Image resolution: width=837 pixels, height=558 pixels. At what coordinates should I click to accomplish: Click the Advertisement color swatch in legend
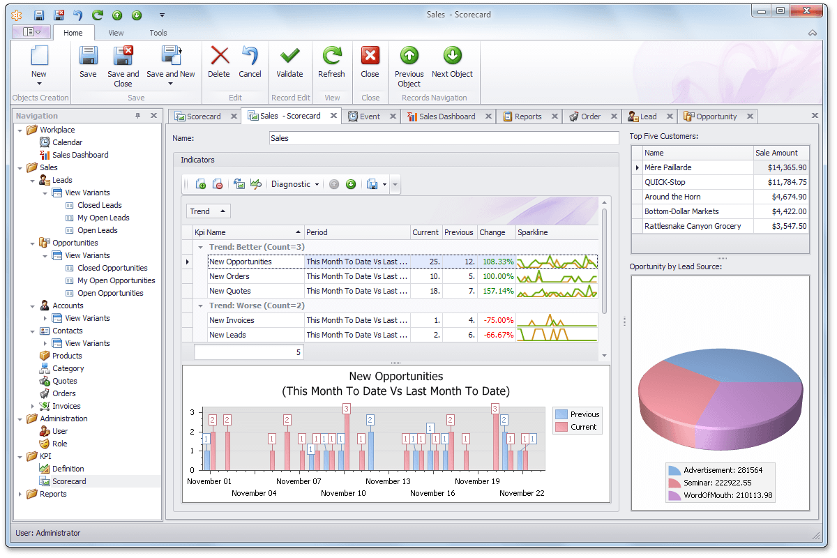click(674, 471)
